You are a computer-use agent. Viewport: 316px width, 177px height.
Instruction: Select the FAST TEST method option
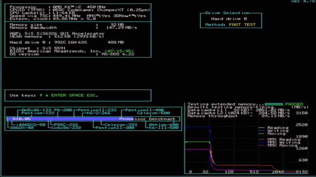point(242,25)
